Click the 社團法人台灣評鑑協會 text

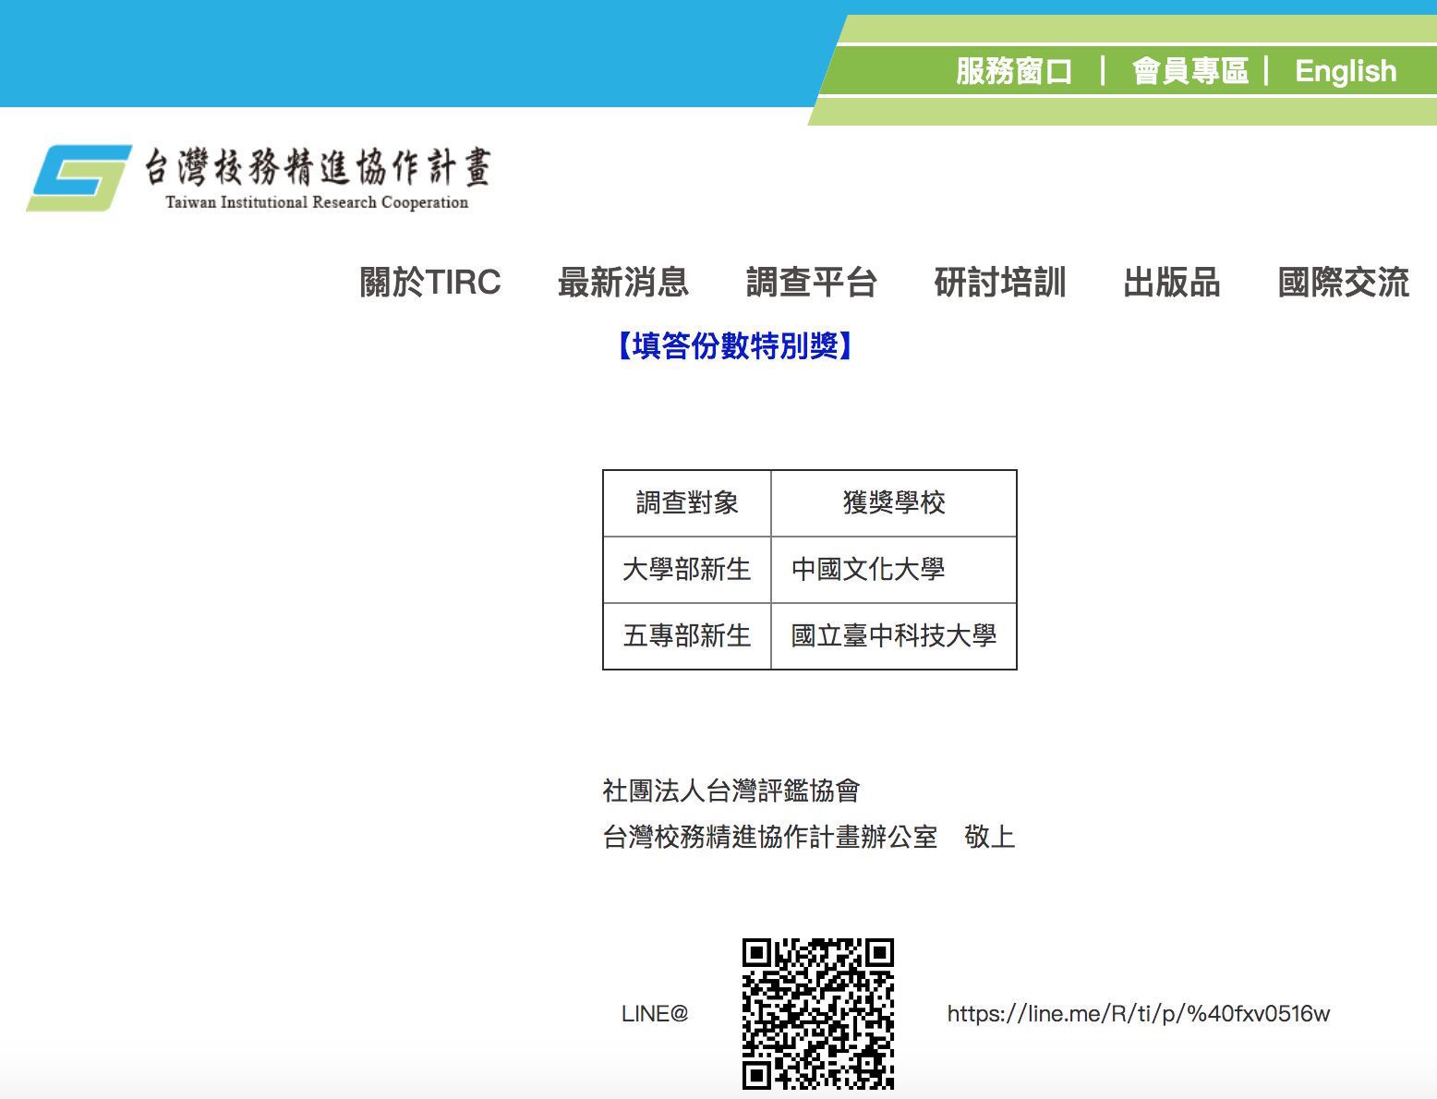731,791
